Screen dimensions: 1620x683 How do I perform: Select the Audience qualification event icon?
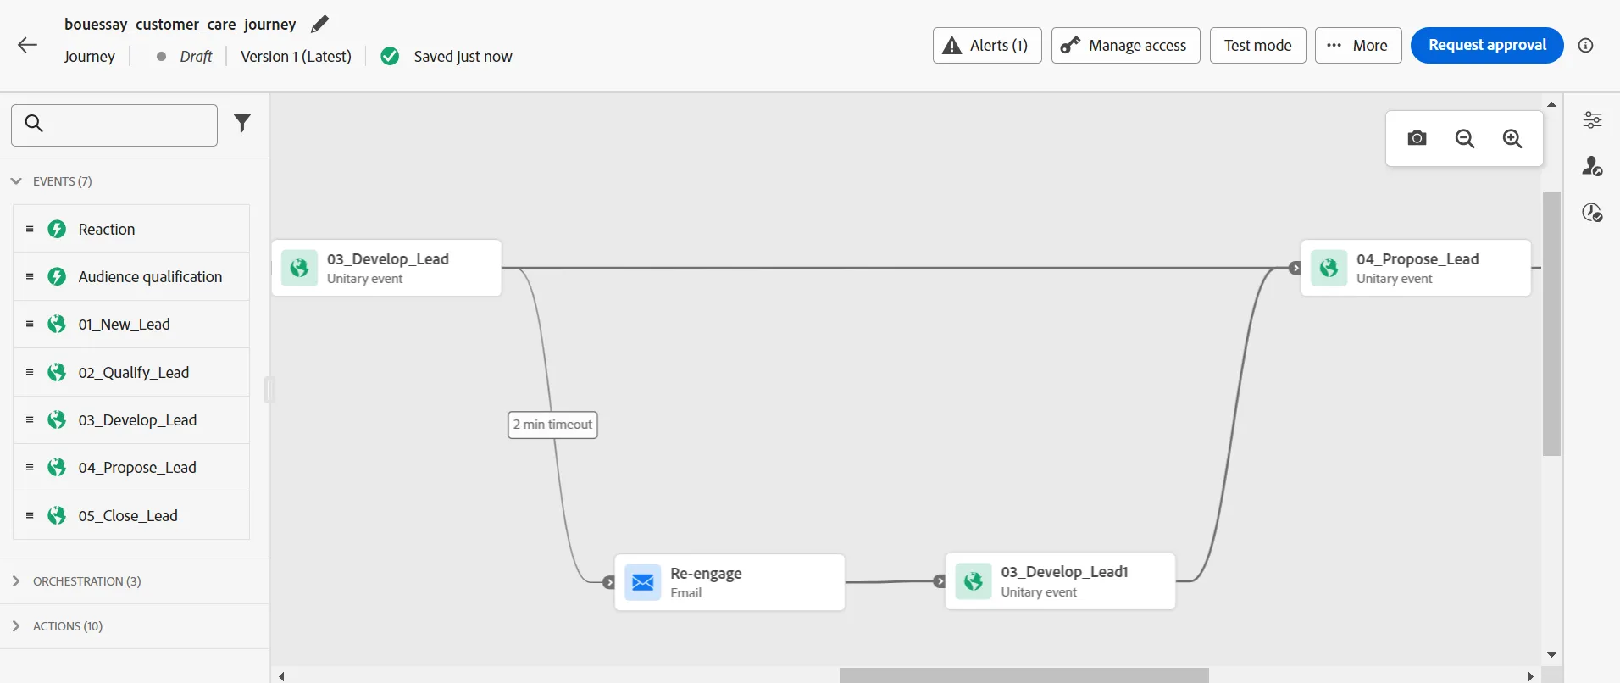point(57,276)
